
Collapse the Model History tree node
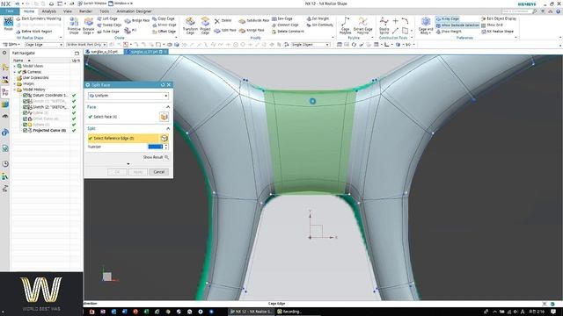click(15, 90)
